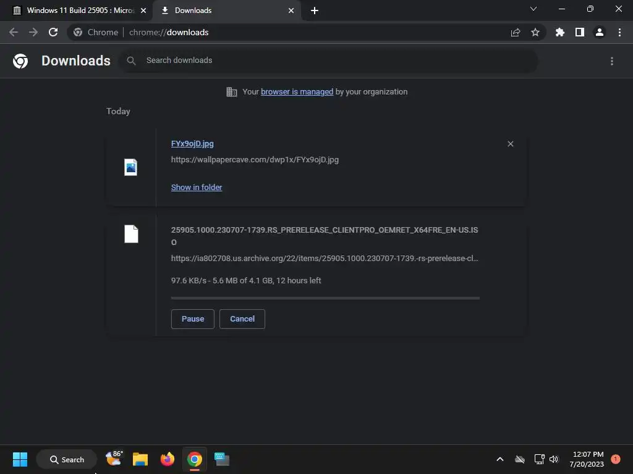Open the tab search dropdown chevron
The width and height of the screenshot is (633, 474).
click(x=533, y=9)
